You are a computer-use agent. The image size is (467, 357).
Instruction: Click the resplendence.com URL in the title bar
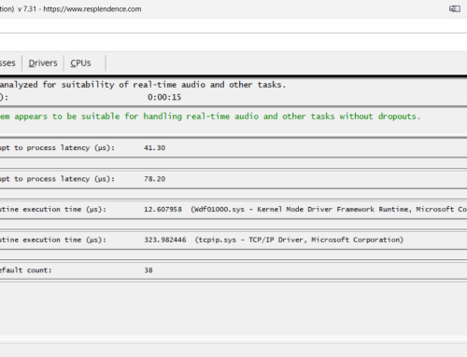click(x=92, y=9)
